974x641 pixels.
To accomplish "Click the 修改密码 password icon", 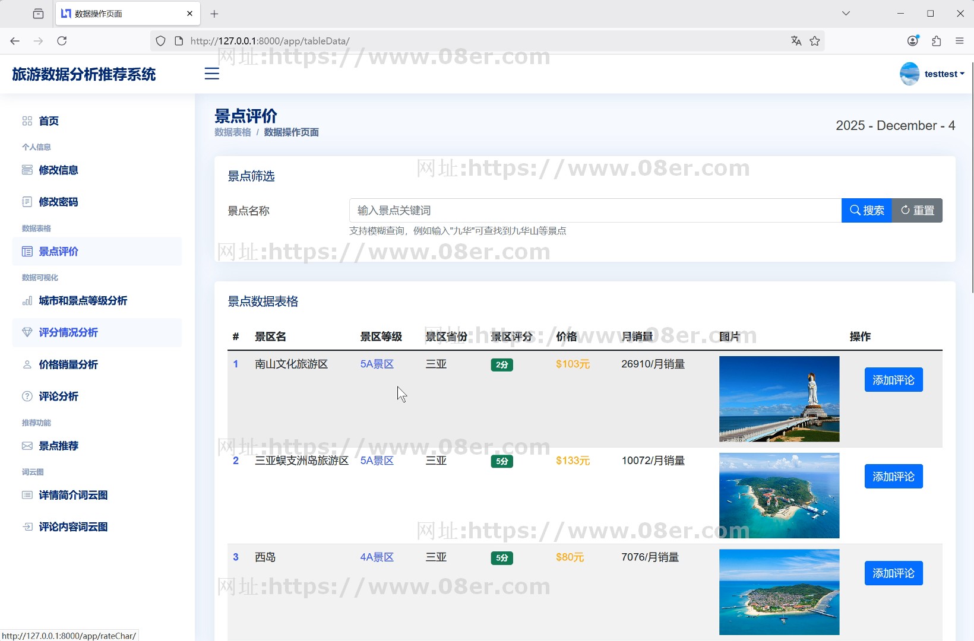I will click(27, 202).
